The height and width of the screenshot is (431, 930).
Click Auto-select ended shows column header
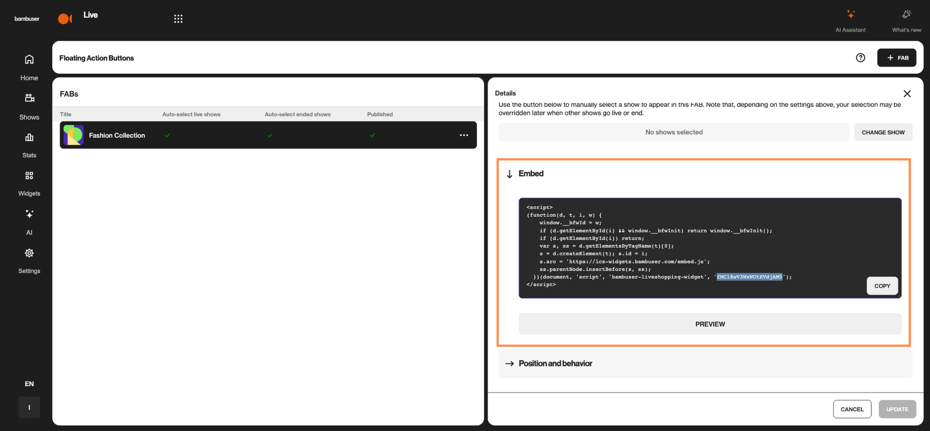pos(297,114)
